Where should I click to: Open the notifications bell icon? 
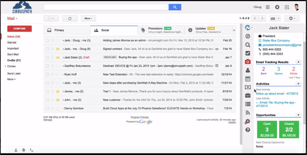coord(277,7)
